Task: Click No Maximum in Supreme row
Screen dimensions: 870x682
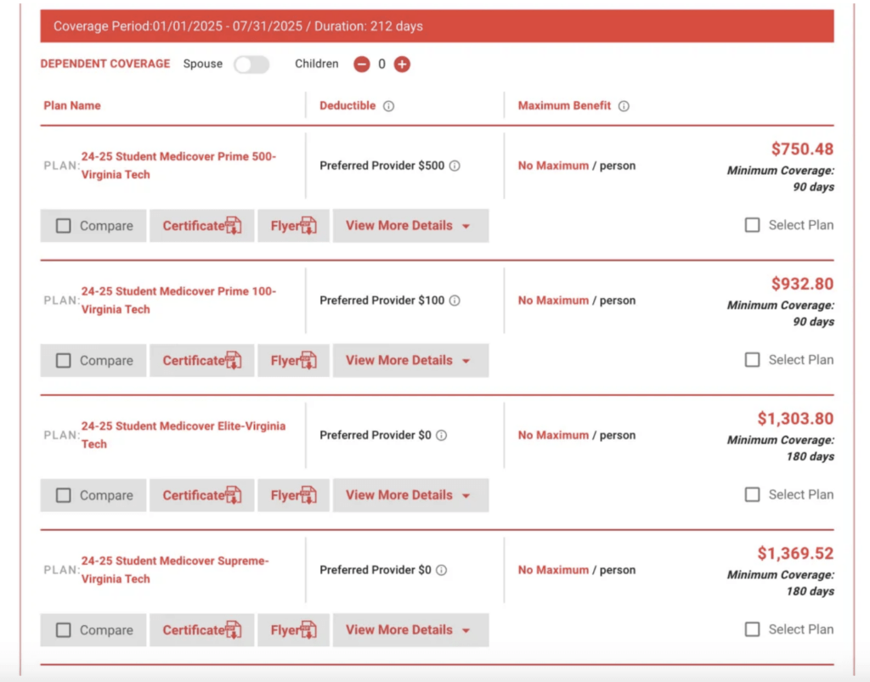Action: pyautogui.click(x=553, y=570)
